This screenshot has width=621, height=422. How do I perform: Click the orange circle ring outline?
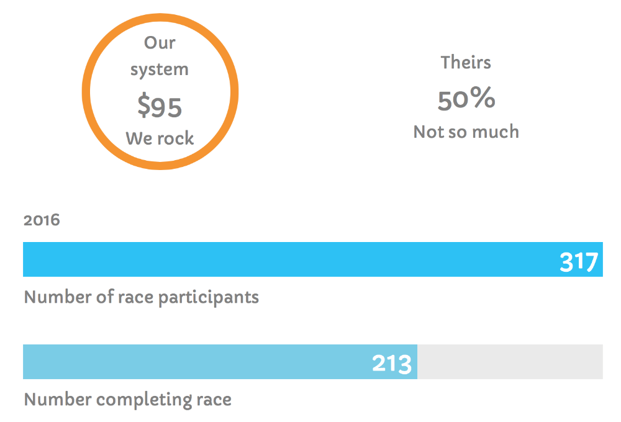87,93
